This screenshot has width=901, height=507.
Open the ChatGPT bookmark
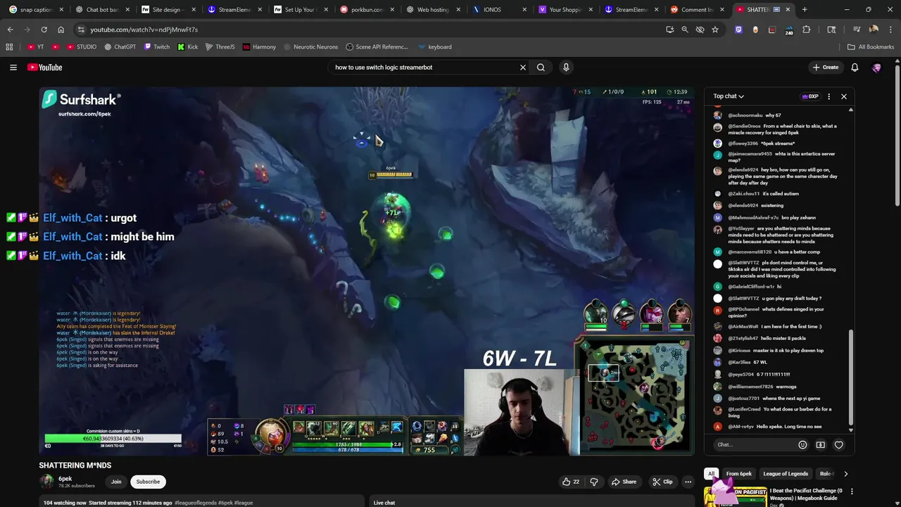click(120, 46)
